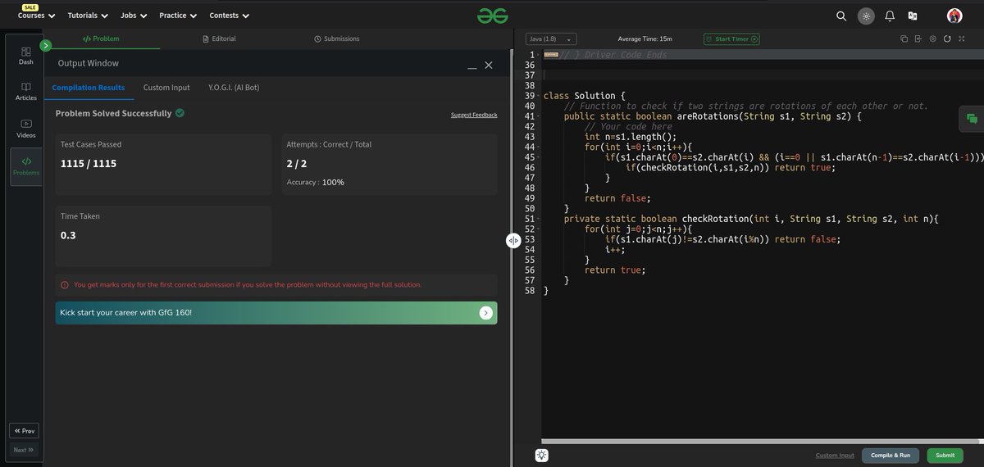Screen dimensions: 984x467
Task: Click the panel resize splitter handle
Action: click(x=513, y=240)
